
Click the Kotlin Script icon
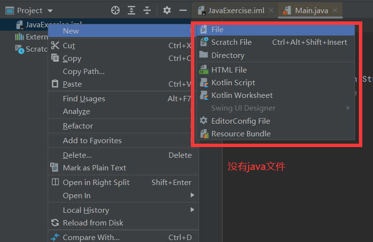(x=204, y=82)
